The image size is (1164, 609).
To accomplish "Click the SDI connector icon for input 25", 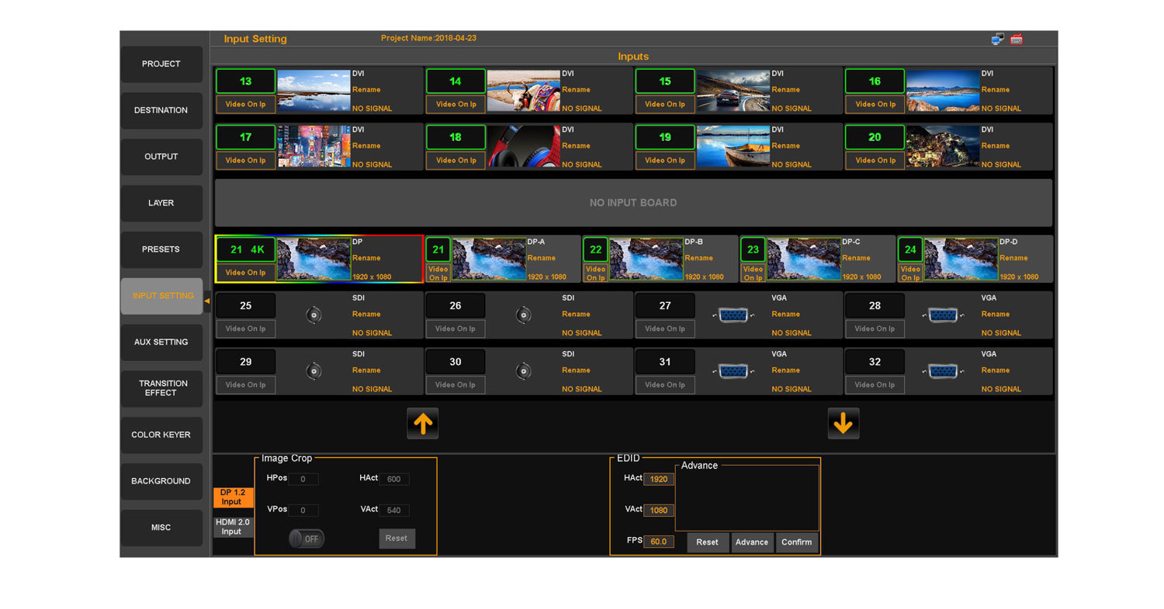I will (x=314, y=315).
